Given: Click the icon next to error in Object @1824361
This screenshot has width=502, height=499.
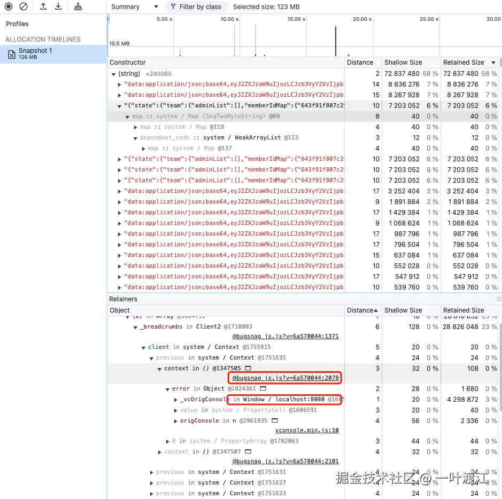Looking at the screenshot, I should [263, 388].
